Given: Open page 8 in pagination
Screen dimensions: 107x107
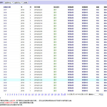Looking at the screenshot, I should pos(21,95).
